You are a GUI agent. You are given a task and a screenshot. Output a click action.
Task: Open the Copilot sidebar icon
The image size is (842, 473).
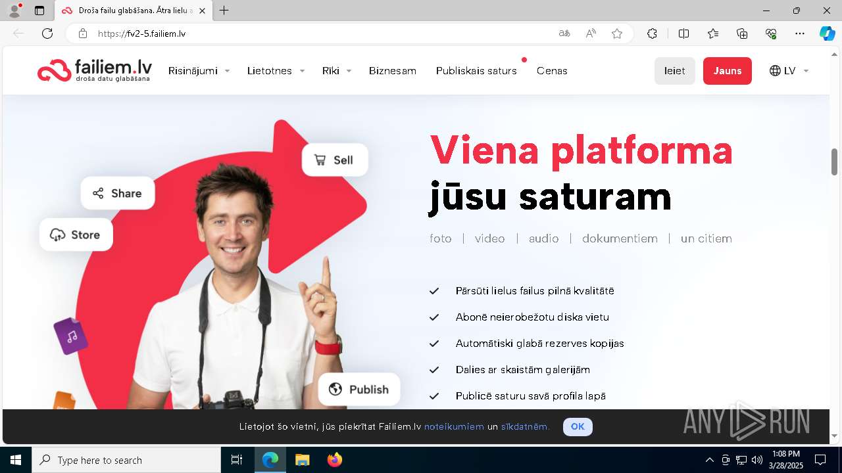(828, 34)
